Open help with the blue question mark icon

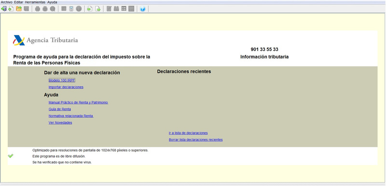[142, 9]
